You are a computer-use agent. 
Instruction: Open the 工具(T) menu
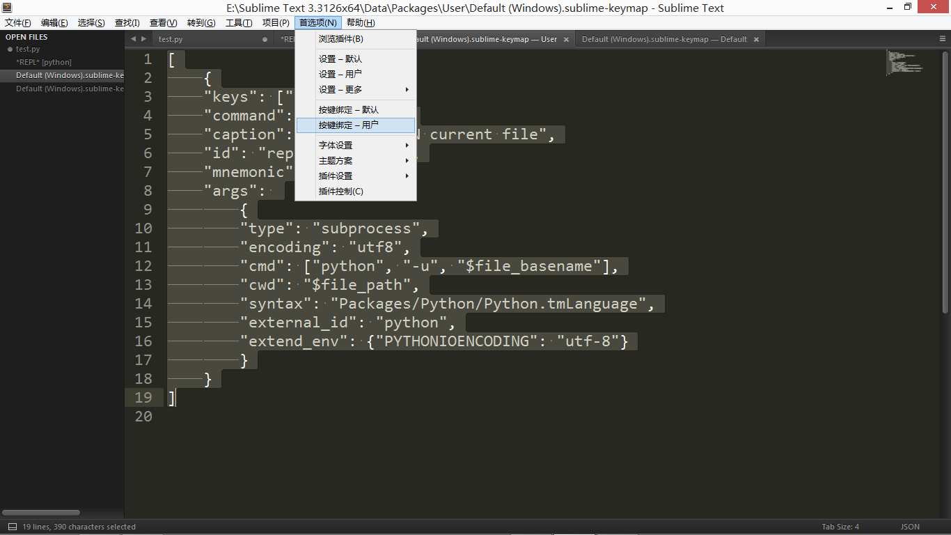coord(239,23)
